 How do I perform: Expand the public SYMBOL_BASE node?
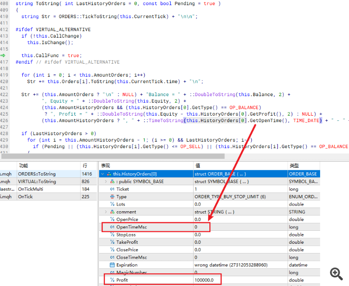[106, 182]
